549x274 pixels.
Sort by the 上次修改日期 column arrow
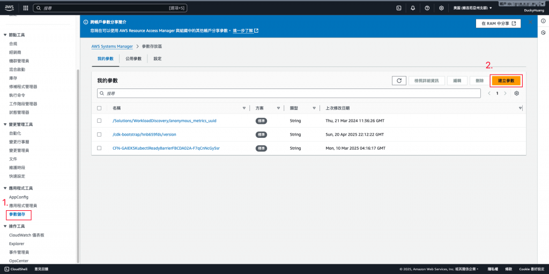(x=520, y=108)
